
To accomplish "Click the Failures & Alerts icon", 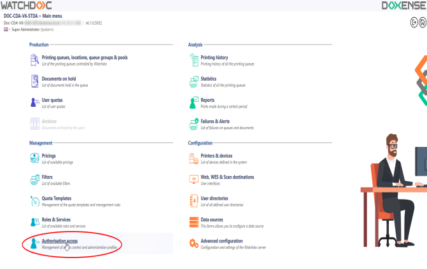I will coord(195,123).
